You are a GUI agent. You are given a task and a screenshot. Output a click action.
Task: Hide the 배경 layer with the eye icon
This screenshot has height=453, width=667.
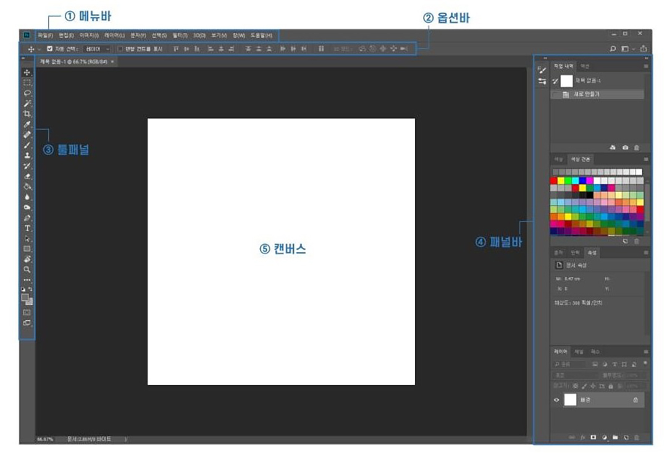[556, 400]
